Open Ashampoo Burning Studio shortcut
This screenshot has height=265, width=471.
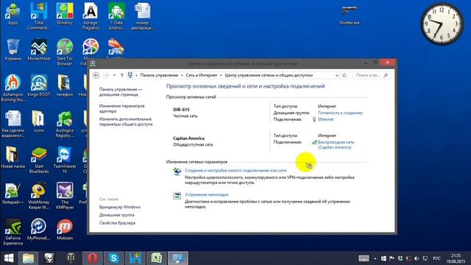point(13,88)
